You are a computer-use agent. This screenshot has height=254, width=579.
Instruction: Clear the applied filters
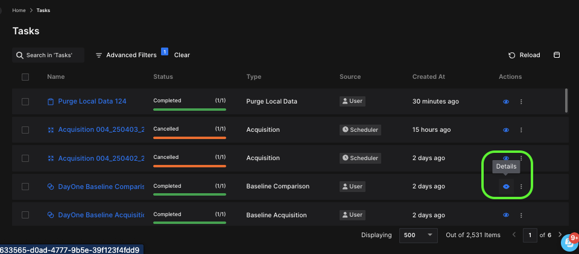tap(182, 55)
